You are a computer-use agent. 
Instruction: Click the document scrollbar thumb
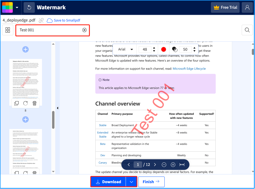coord(253,52)
